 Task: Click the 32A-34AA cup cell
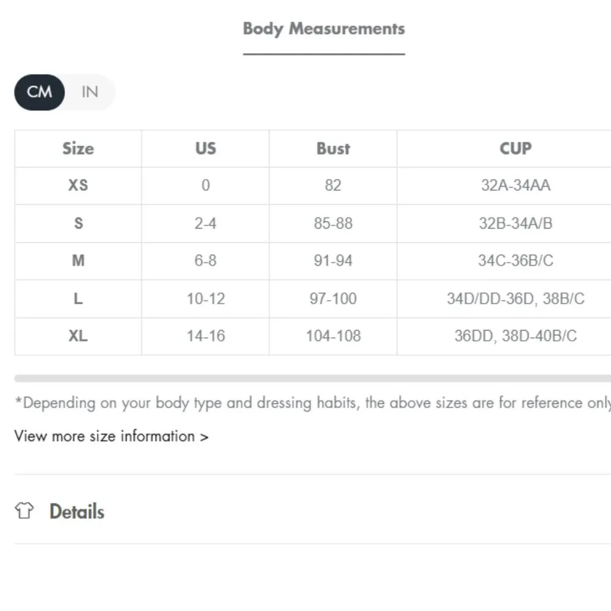[515, 185]
